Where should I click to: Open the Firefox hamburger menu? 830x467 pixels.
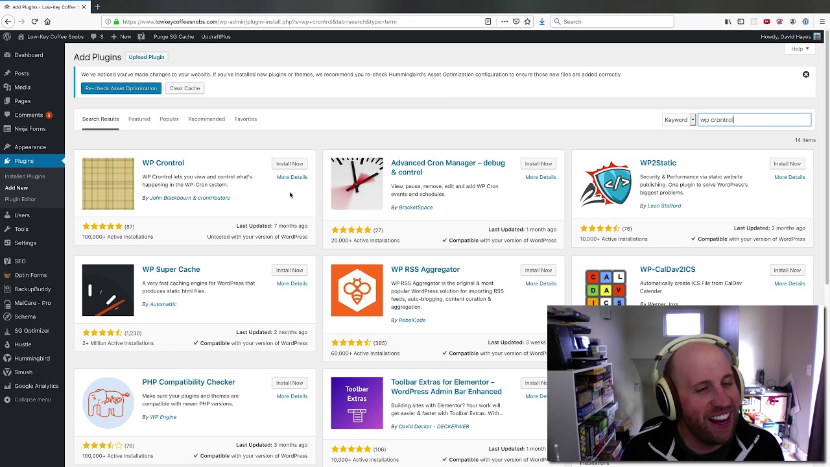click(x=822, y=21)
